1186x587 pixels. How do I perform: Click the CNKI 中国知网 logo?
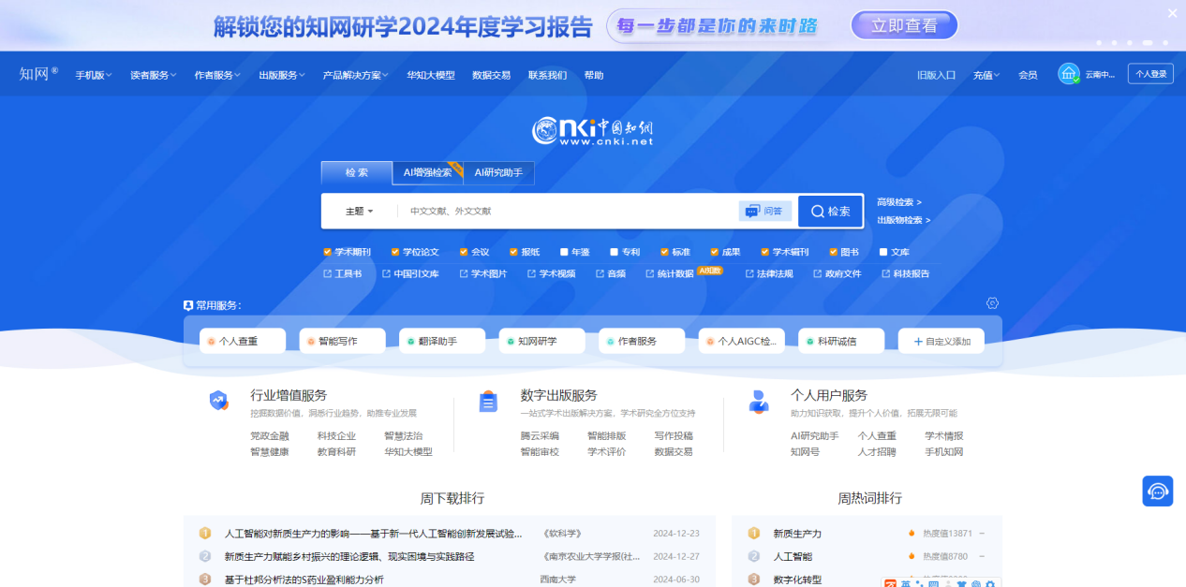tap(592, 131)
